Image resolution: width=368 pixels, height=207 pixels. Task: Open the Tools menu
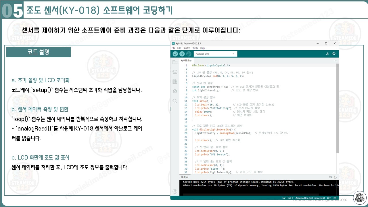(195, 48)
